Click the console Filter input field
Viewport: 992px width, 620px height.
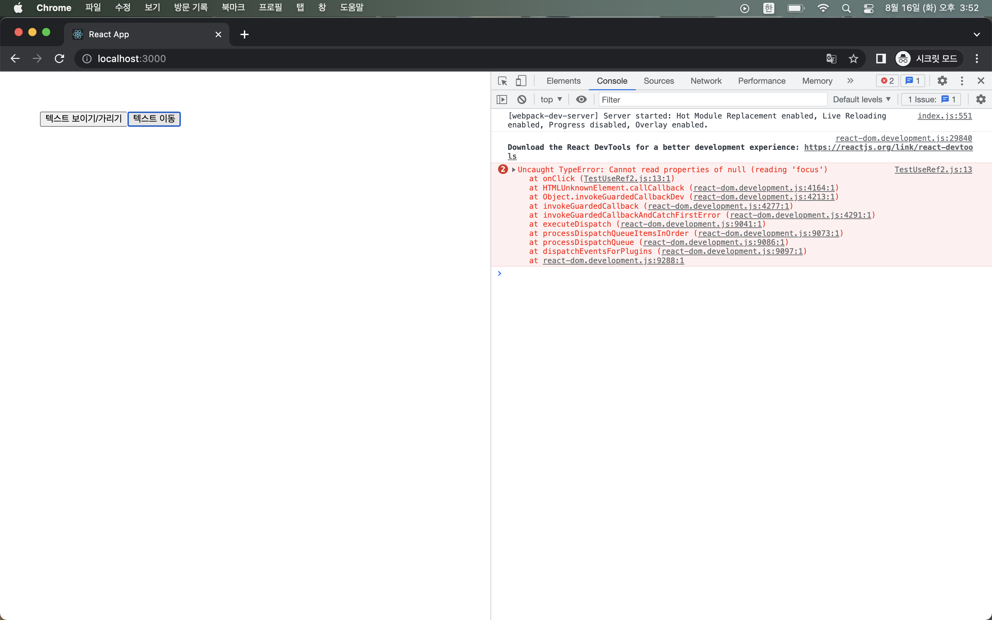(712, 99)
